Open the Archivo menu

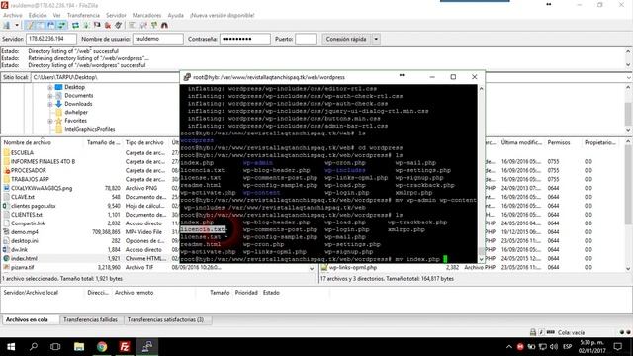(x=13, y=15)
